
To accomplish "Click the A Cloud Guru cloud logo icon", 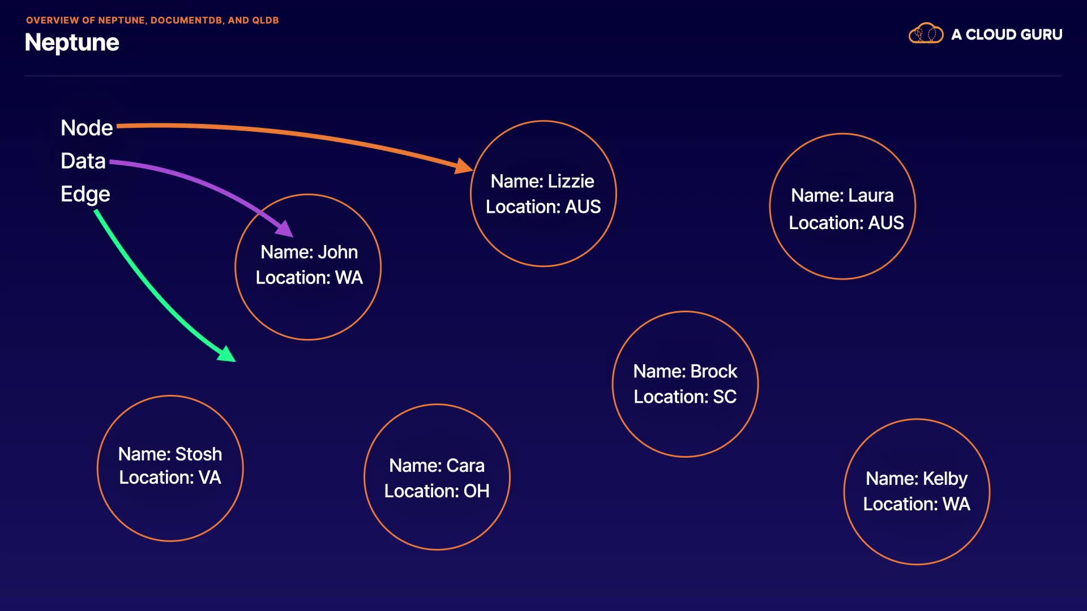I will coord(926,34).
